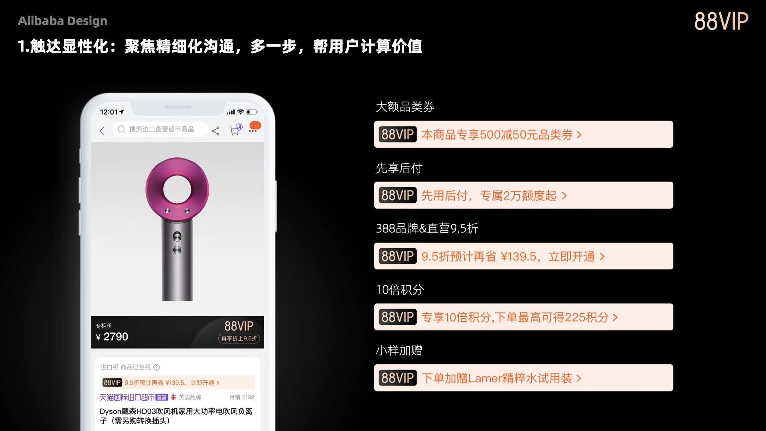
Task: Tap the Dyson hair dryer product image
Action: [177, 229]
